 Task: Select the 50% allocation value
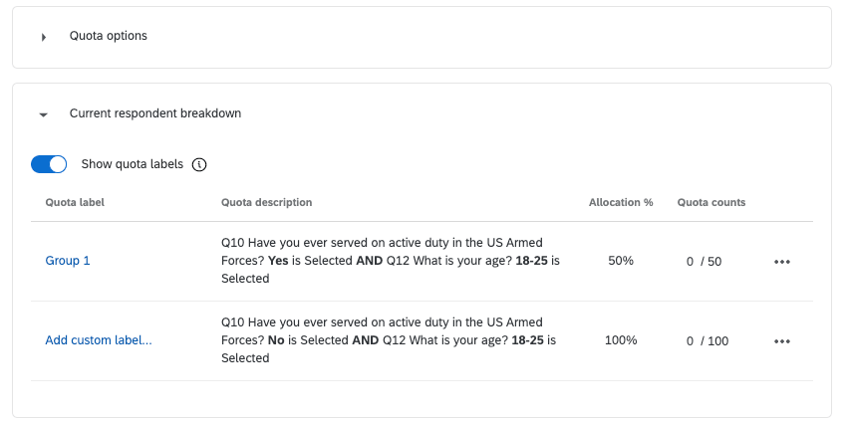(620, 261)
